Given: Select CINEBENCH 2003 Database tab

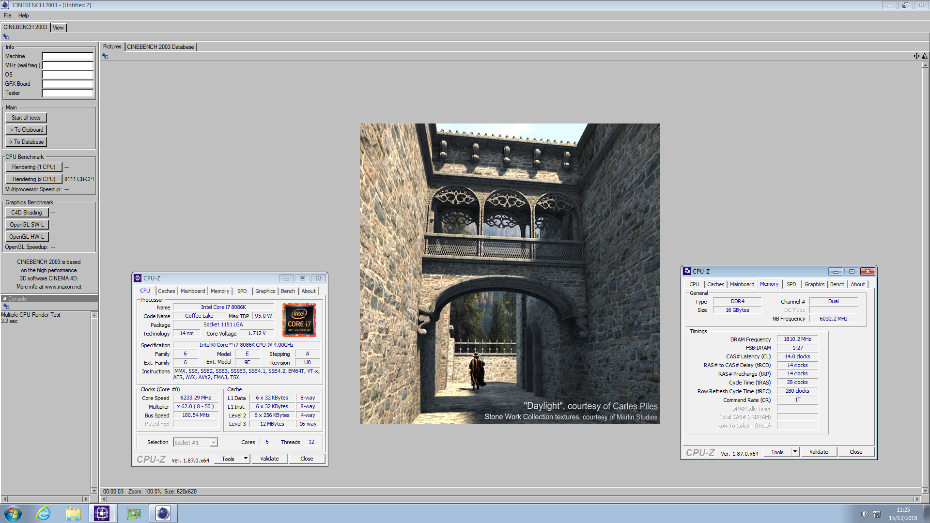Looking at the screenshot, I should point(160,47).
